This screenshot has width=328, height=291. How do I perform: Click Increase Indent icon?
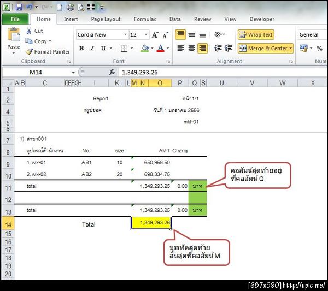pyautogui.click(x=229, y=48)
